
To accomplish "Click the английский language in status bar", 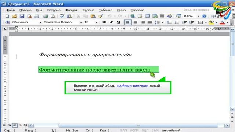I will tap(171, 131).
